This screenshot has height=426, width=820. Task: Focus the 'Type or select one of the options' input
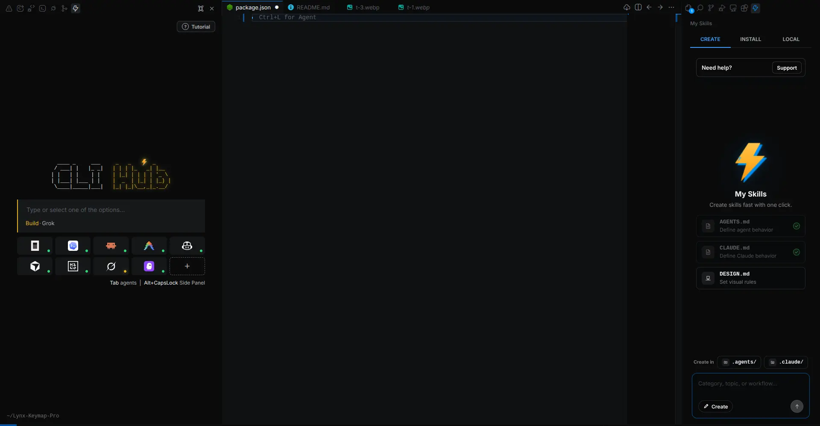[111, 210]
